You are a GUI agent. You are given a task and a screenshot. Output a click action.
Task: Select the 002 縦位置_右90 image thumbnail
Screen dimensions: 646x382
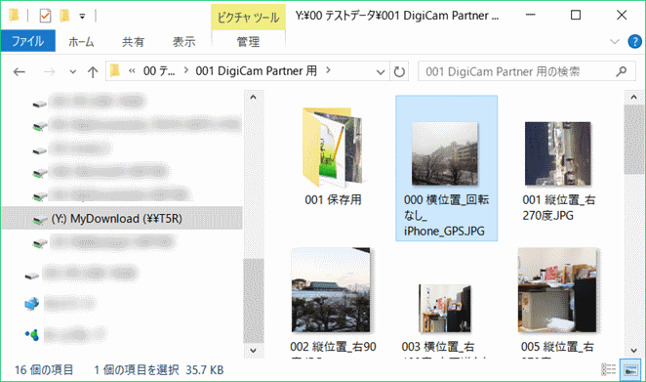(331, 290)
